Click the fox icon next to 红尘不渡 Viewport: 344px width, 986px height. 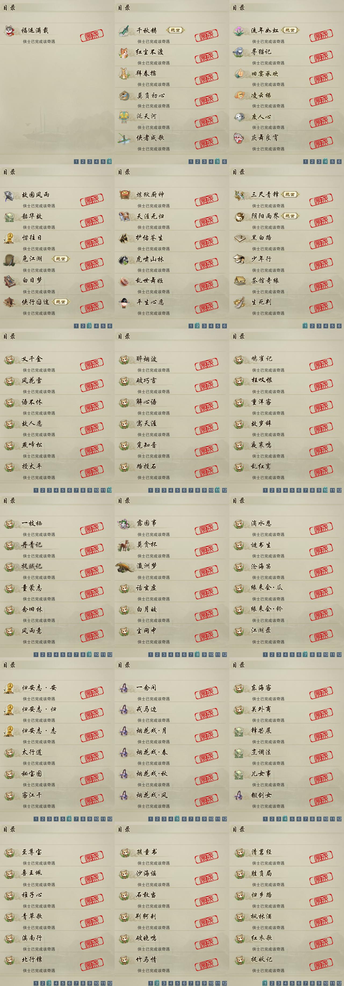pyautogui.click(x=124, y=52)
